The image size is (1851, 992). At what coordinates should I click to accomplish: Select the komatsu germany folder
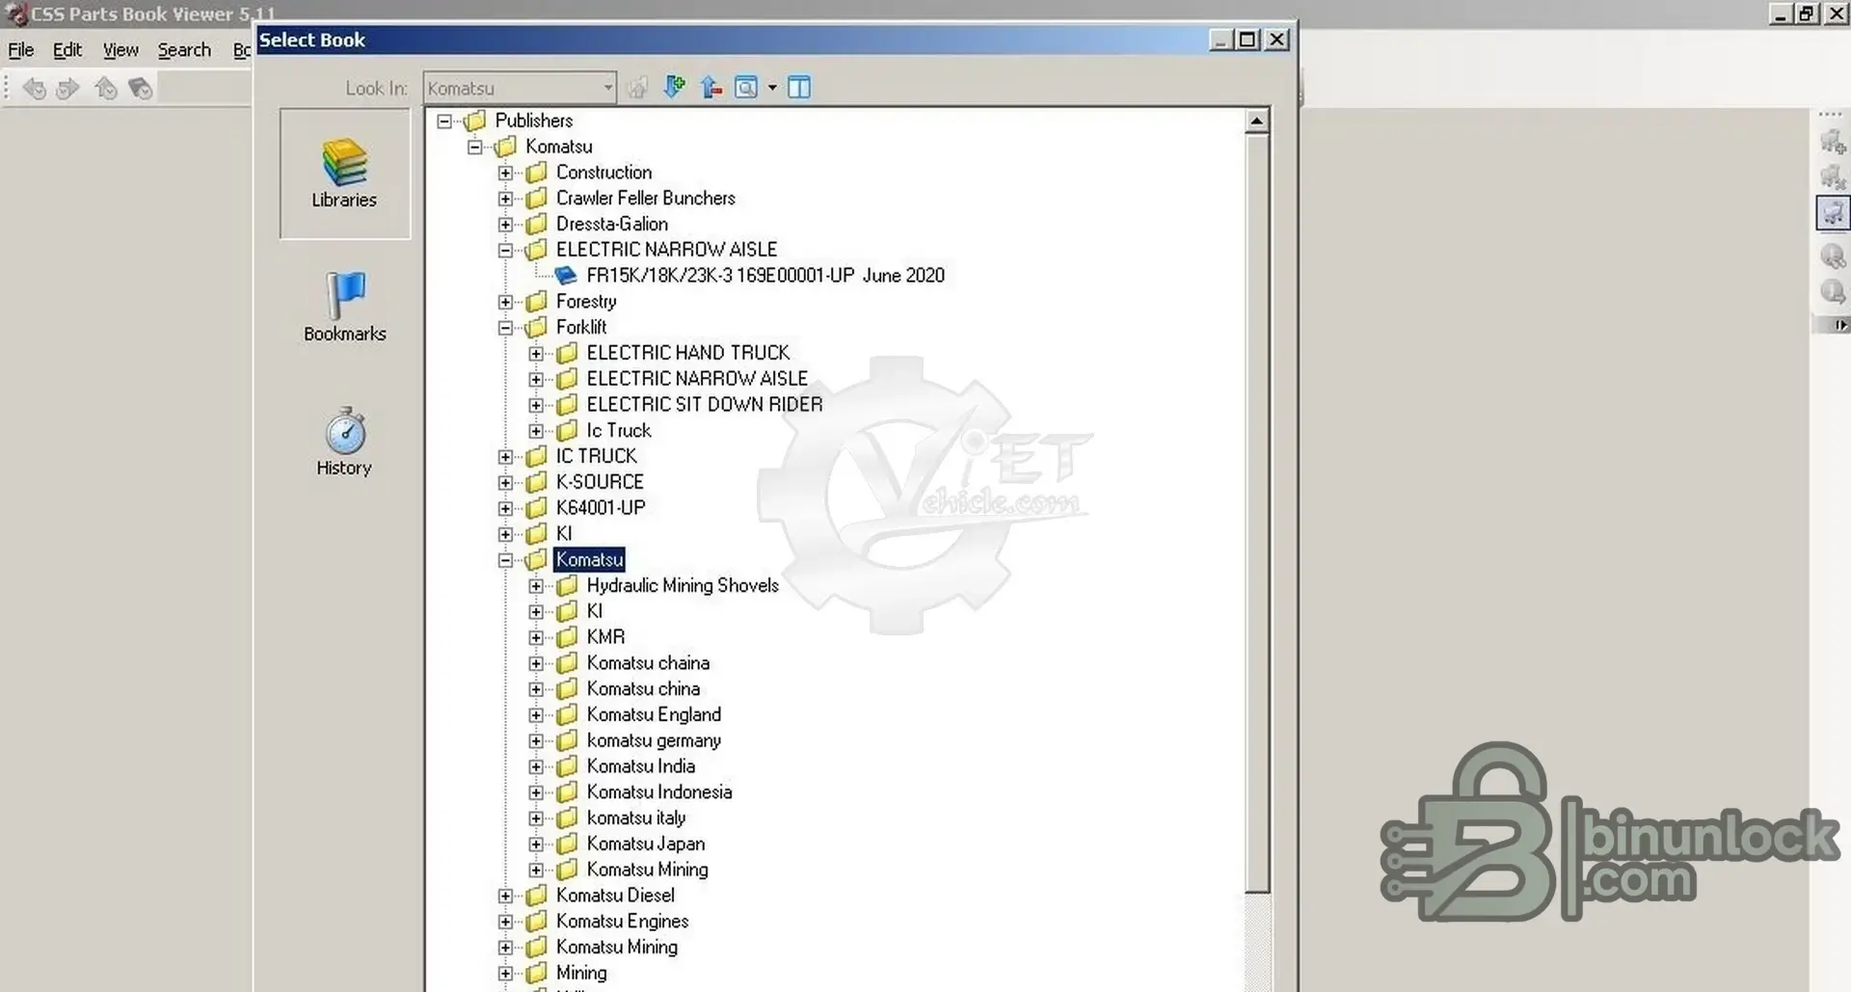tap(653, 740)
